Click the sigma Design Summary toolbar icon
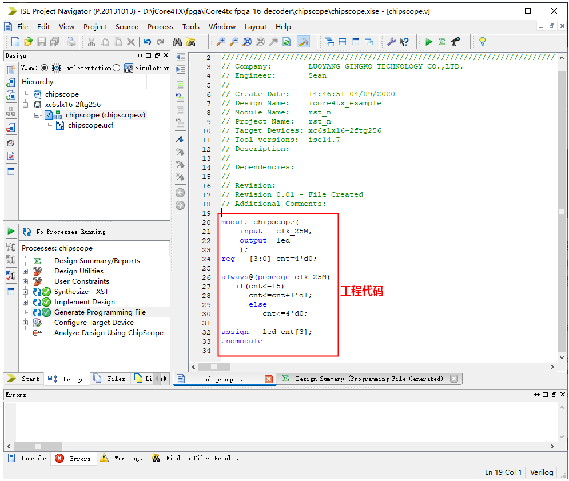The image size is (569, 481). (441, 42)
